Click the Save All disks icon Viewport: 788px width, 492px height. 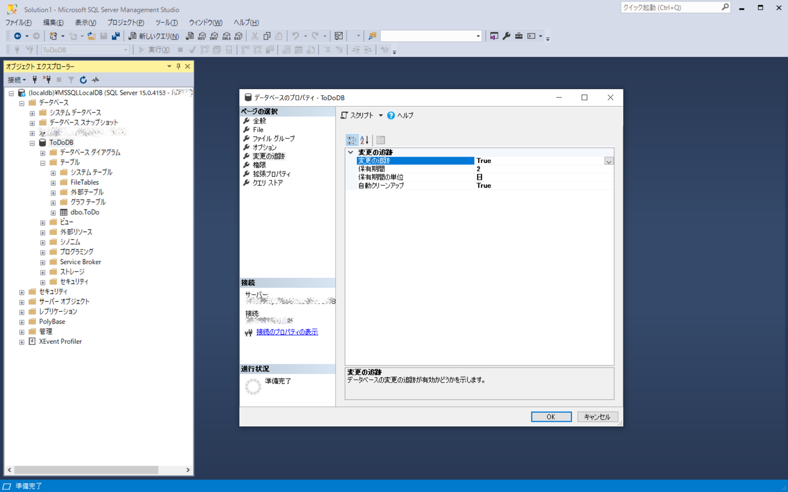point(116,36)
